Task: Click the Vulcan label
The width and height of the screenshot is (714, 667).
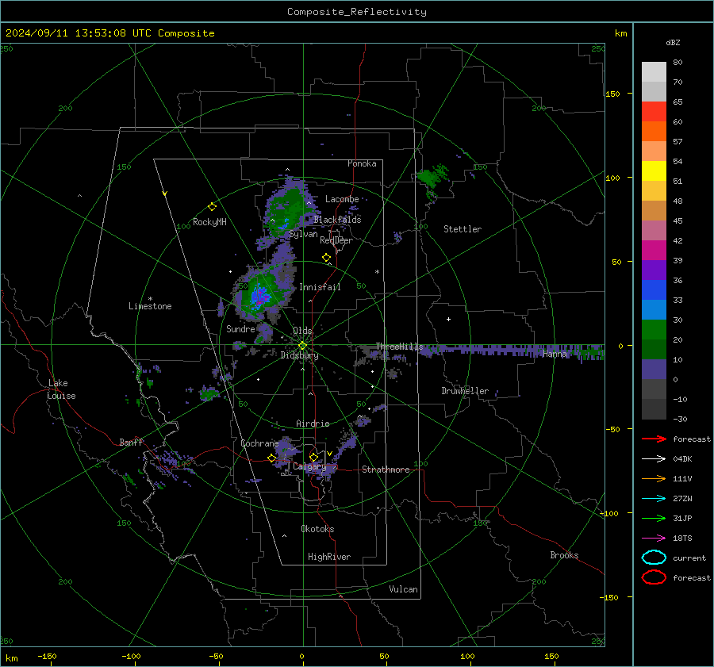Action: (403, 589)
